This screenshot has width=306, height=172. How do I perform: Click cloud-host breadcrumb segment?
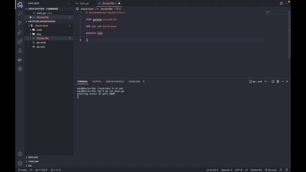point(87,9)
